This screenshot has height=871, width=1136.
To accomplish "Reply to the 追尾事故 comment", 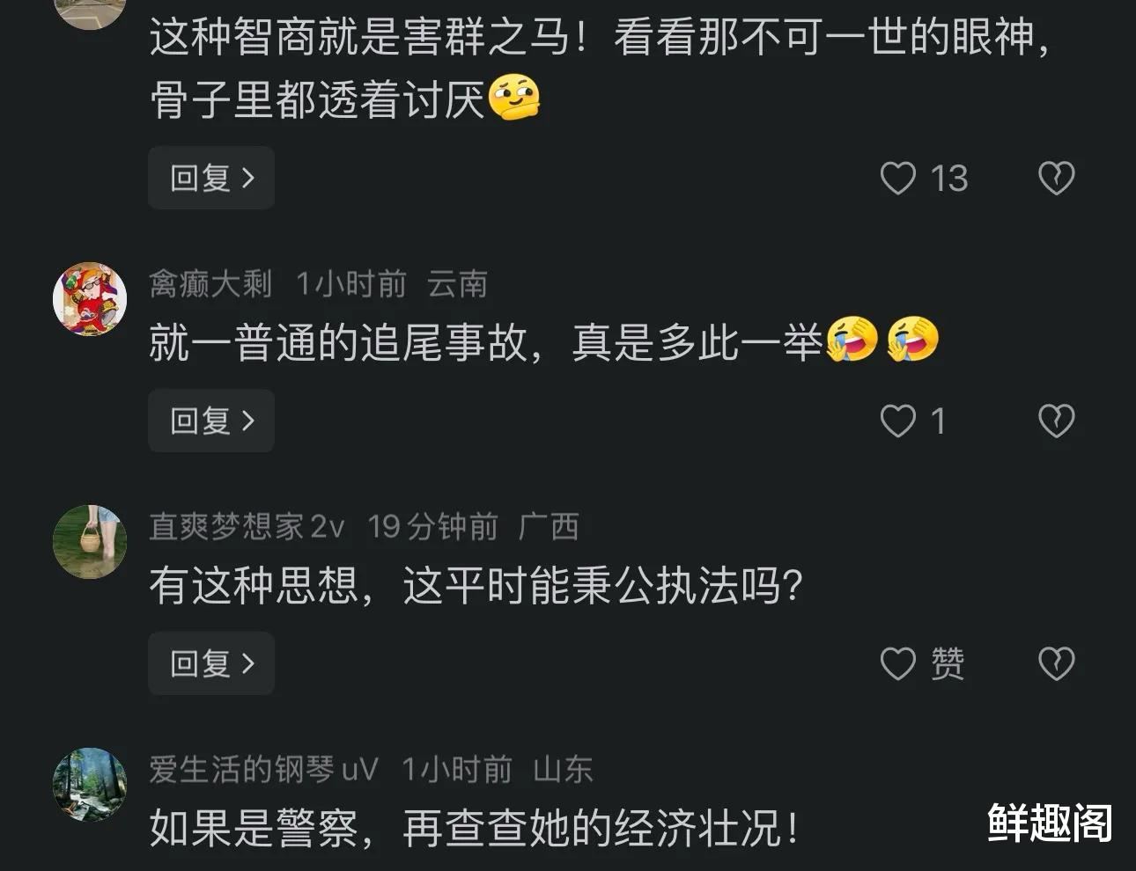I will tap(211, 421).
